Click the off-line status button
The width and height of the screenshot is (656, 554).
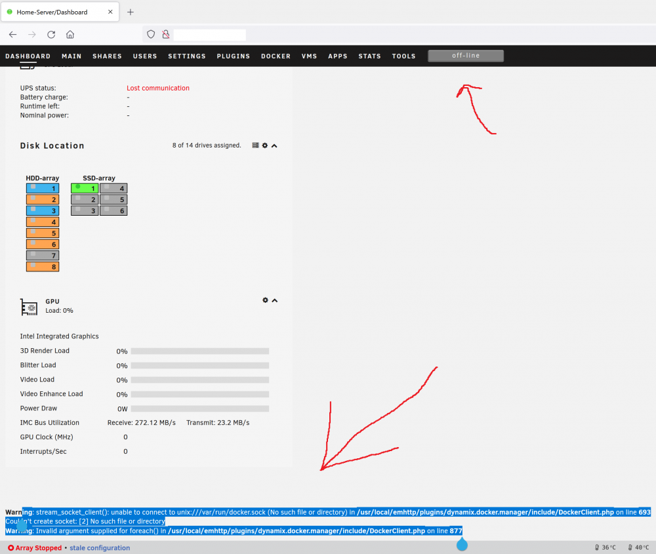(466, 56)
